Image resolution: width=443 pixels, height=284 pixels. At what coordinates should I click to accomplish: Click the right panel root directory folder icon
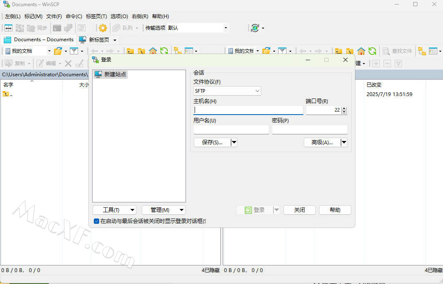point(350,51)
